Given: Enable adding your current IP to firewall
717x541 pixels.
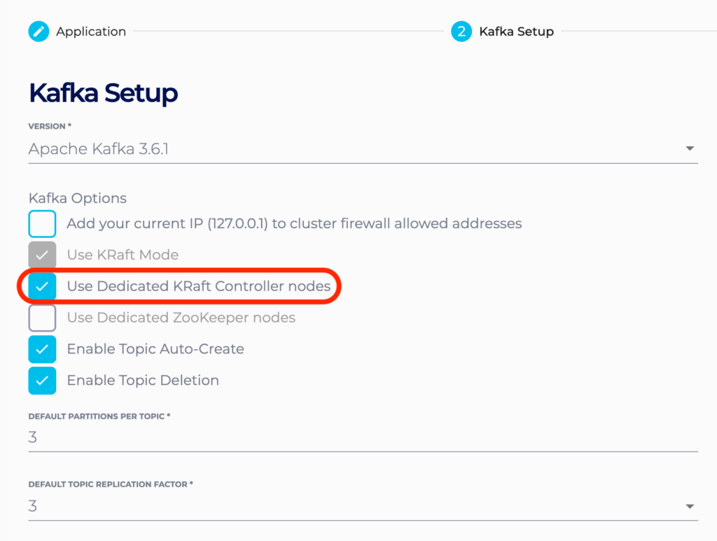Looking at the screenshot, I should coord(42,223).
